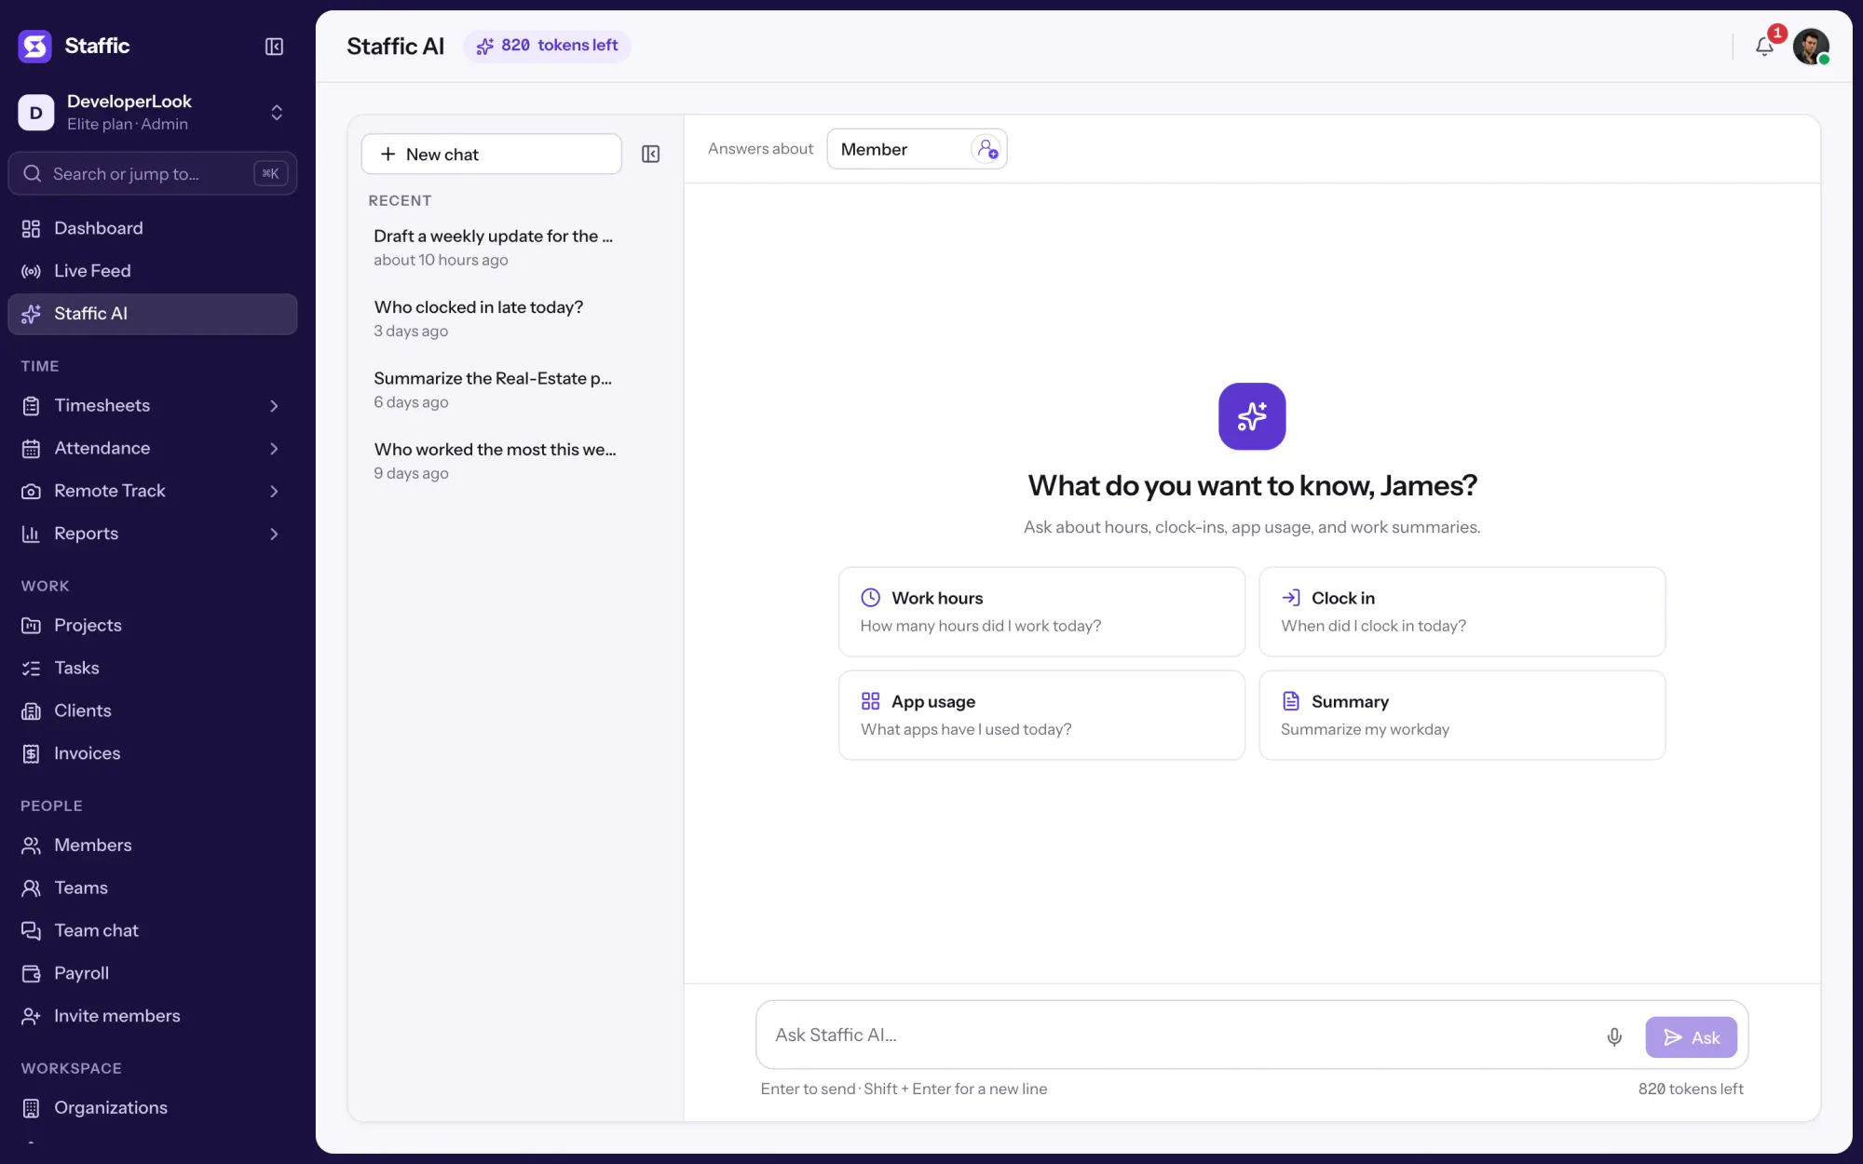Viewport: 1863px width, 1164px height.
Task: Open Teams page
Action: point(152,888)
